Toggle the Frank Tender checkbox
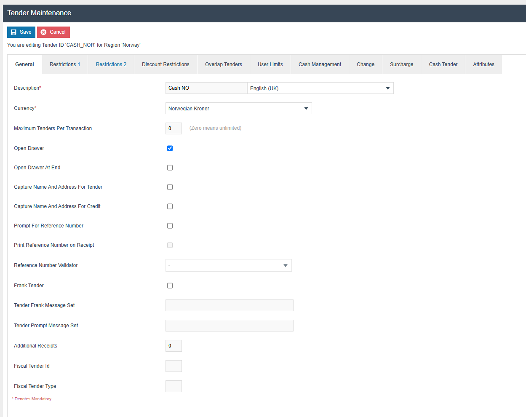This screenshot has width=526, height=417. (x=170, y=286)
